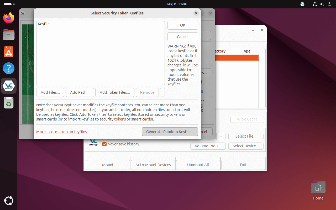Open the Files app in dock
The image size is (336, 210).
9,35
